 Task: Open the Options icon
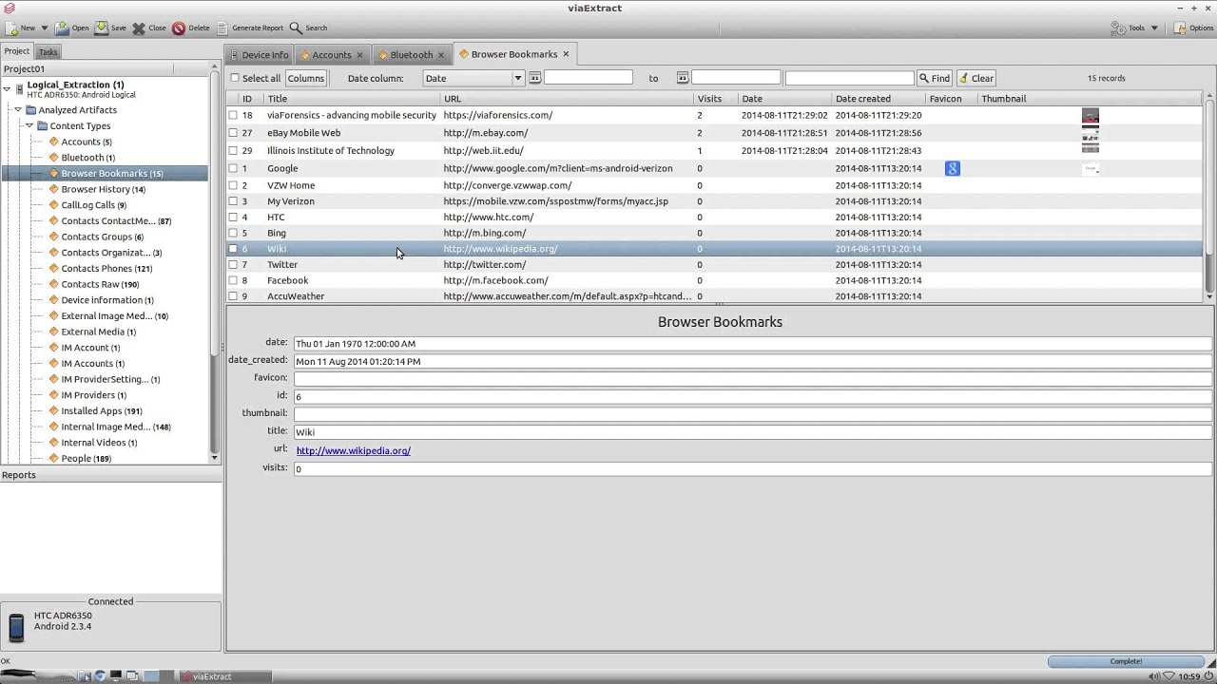(x=1180, y=28)
